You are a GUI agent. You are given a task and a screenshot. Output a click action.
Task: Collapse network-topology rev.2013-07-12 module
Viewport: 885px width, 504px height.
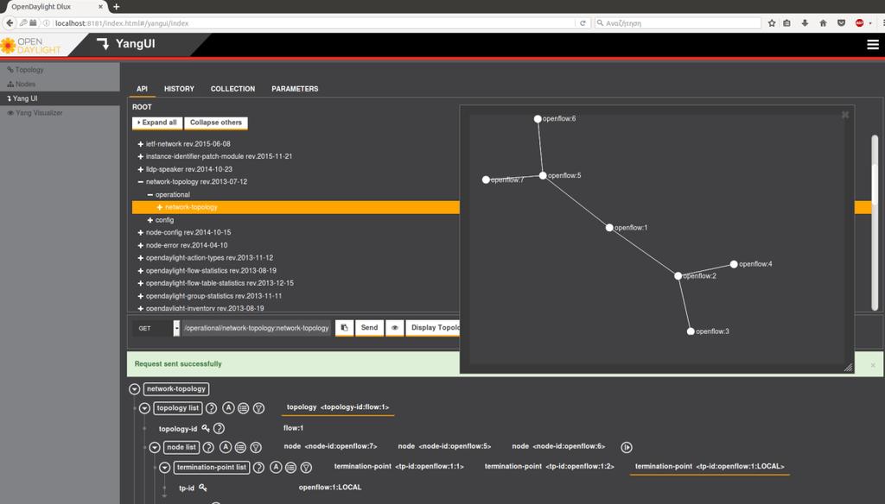(x=141, y=181)
